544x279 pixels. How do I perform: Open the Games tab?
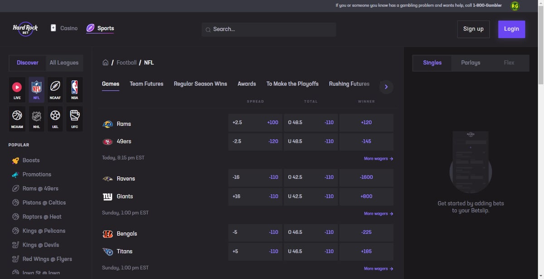coord(111,84)
